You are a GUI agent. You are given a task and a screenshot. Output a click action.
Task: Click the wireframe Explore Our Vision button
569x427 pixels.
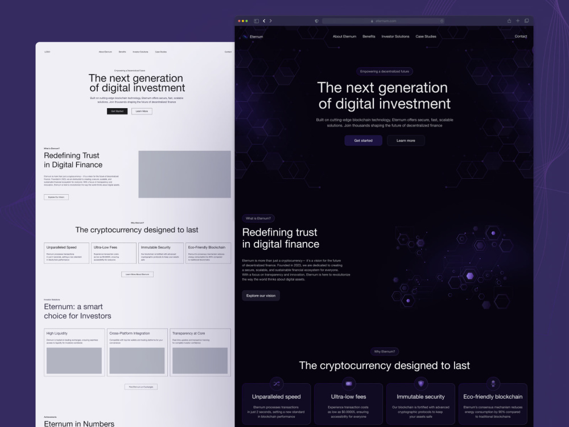[56, 197]
